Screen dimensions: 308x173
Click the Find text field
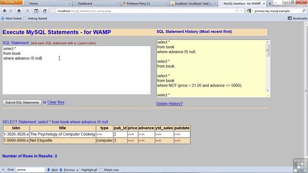point(30,170)
